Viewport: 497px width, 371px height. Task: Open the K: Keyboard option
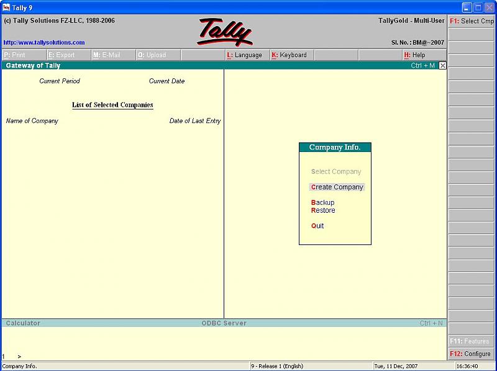click(x=292, y=55)
